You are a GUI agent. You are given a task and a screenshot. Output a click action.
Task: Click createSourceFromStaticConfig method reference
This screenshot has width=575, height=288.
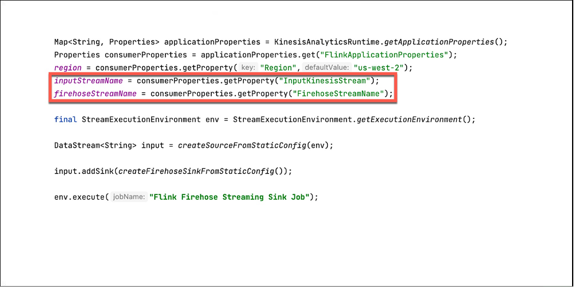coord(242,145)
